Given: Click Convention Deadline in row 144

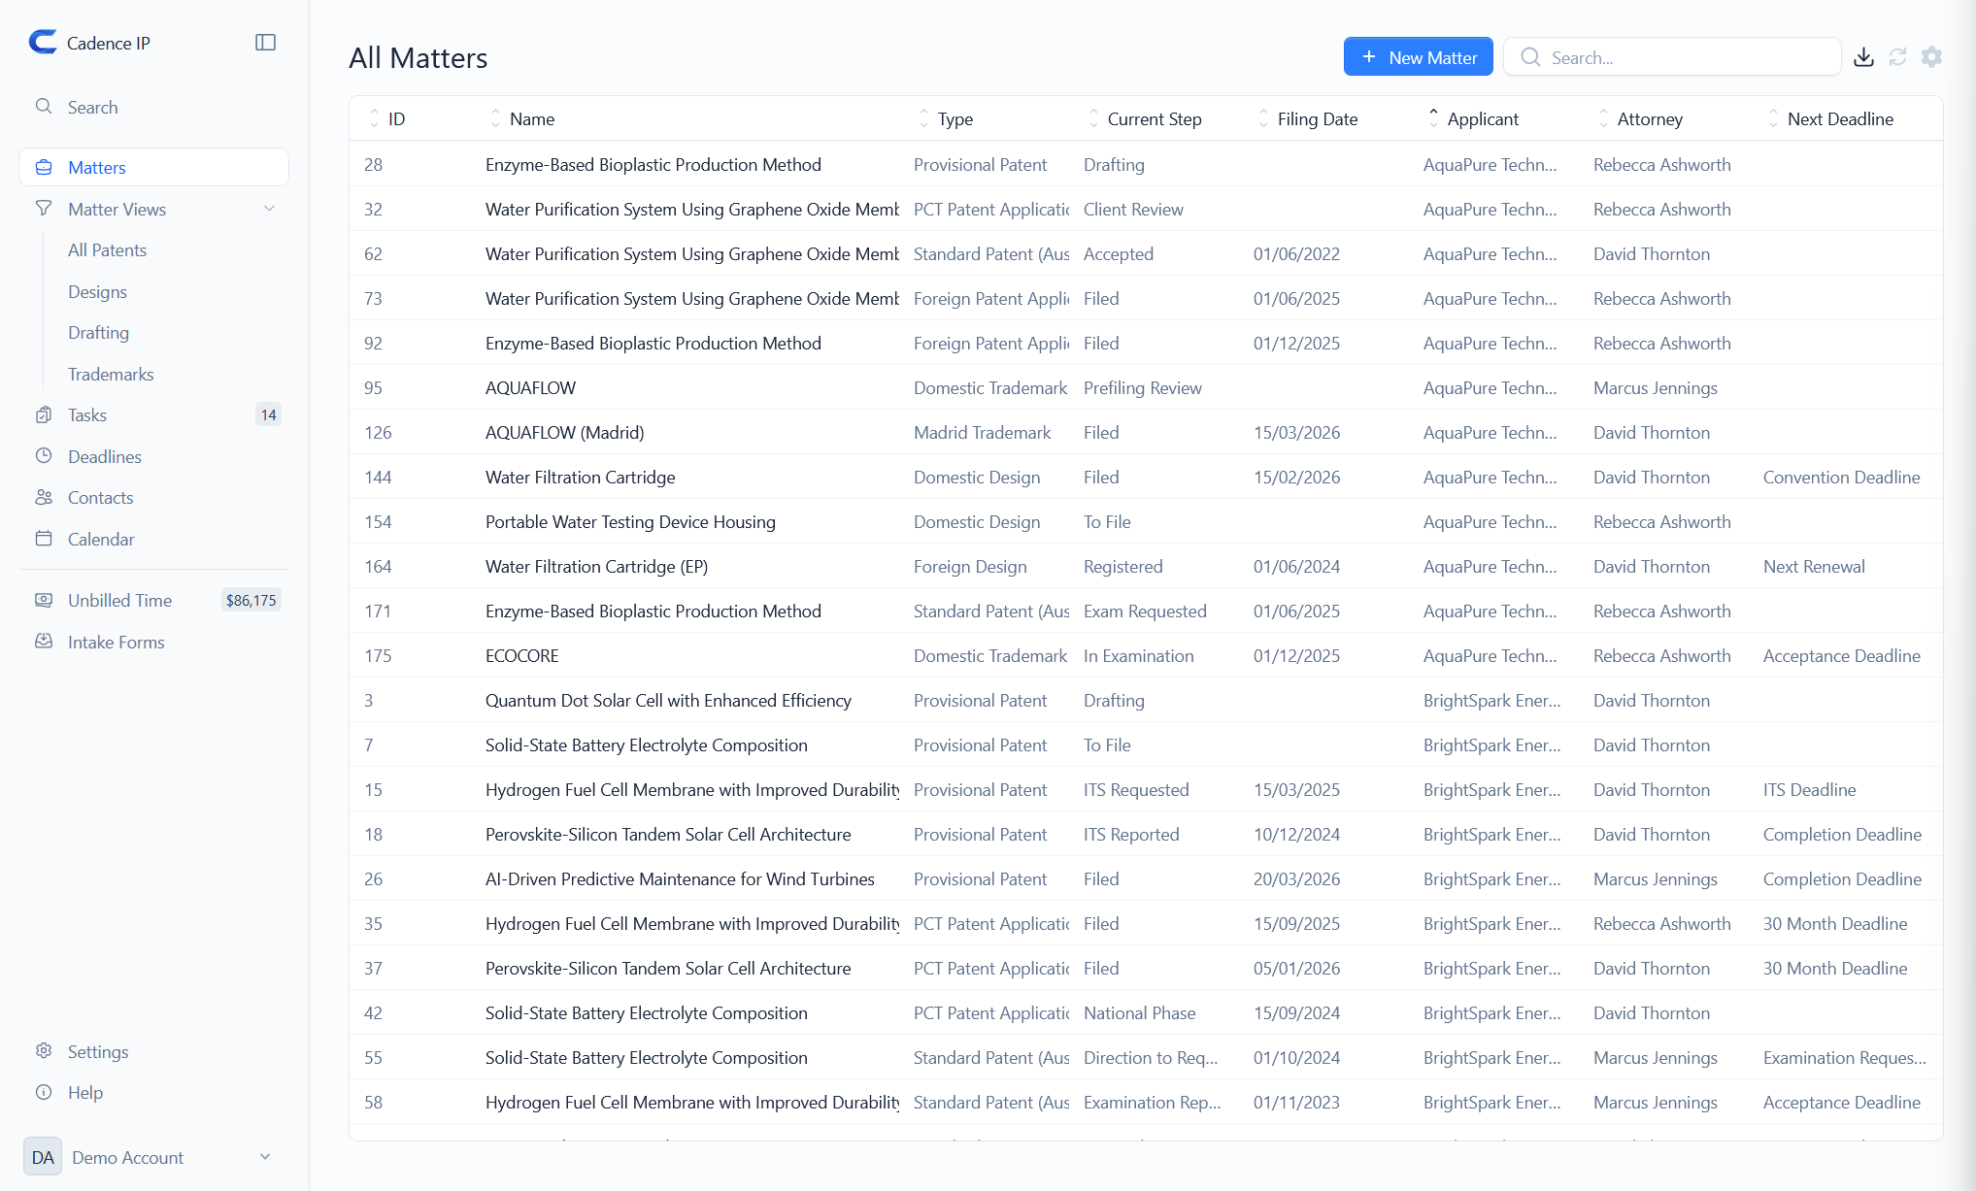Looking at the screenshot, I should 1841,477.
